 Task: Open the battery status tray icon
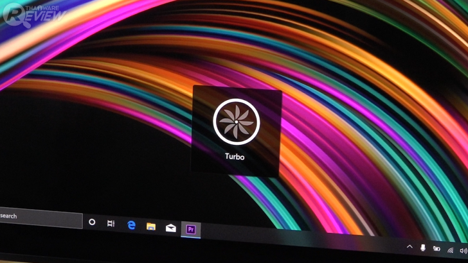pyautogui.click(x=437, y=249)
